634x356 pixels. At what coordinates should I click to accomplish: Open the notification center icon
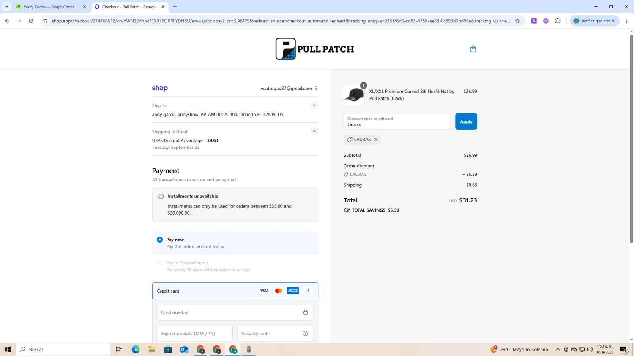click(x=624, y=349)
